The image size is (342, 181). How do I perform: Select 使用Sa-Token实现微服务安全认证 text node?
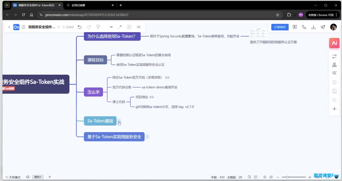pyautogui.click(x=140, y=65)
